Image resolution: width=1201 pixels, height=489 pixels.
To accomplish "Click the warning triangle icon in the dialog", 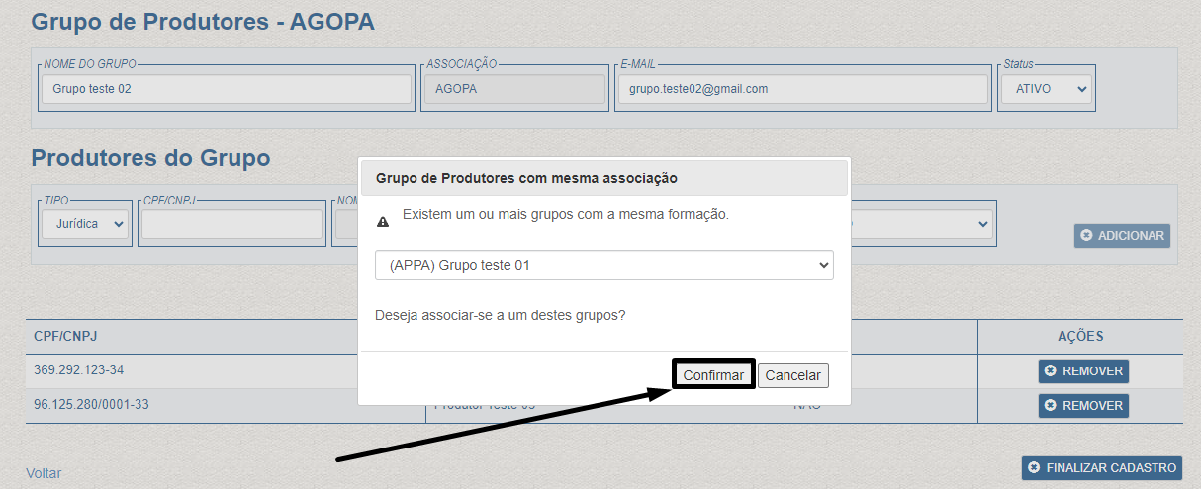I will click(x=384, y=223).
